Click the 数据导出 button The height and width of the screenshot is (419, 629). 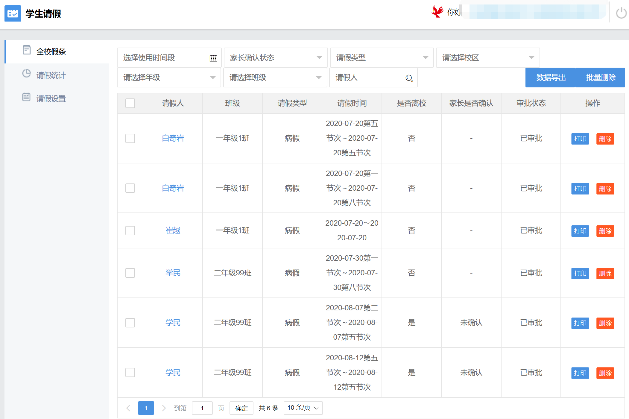(x=551, y=78)
